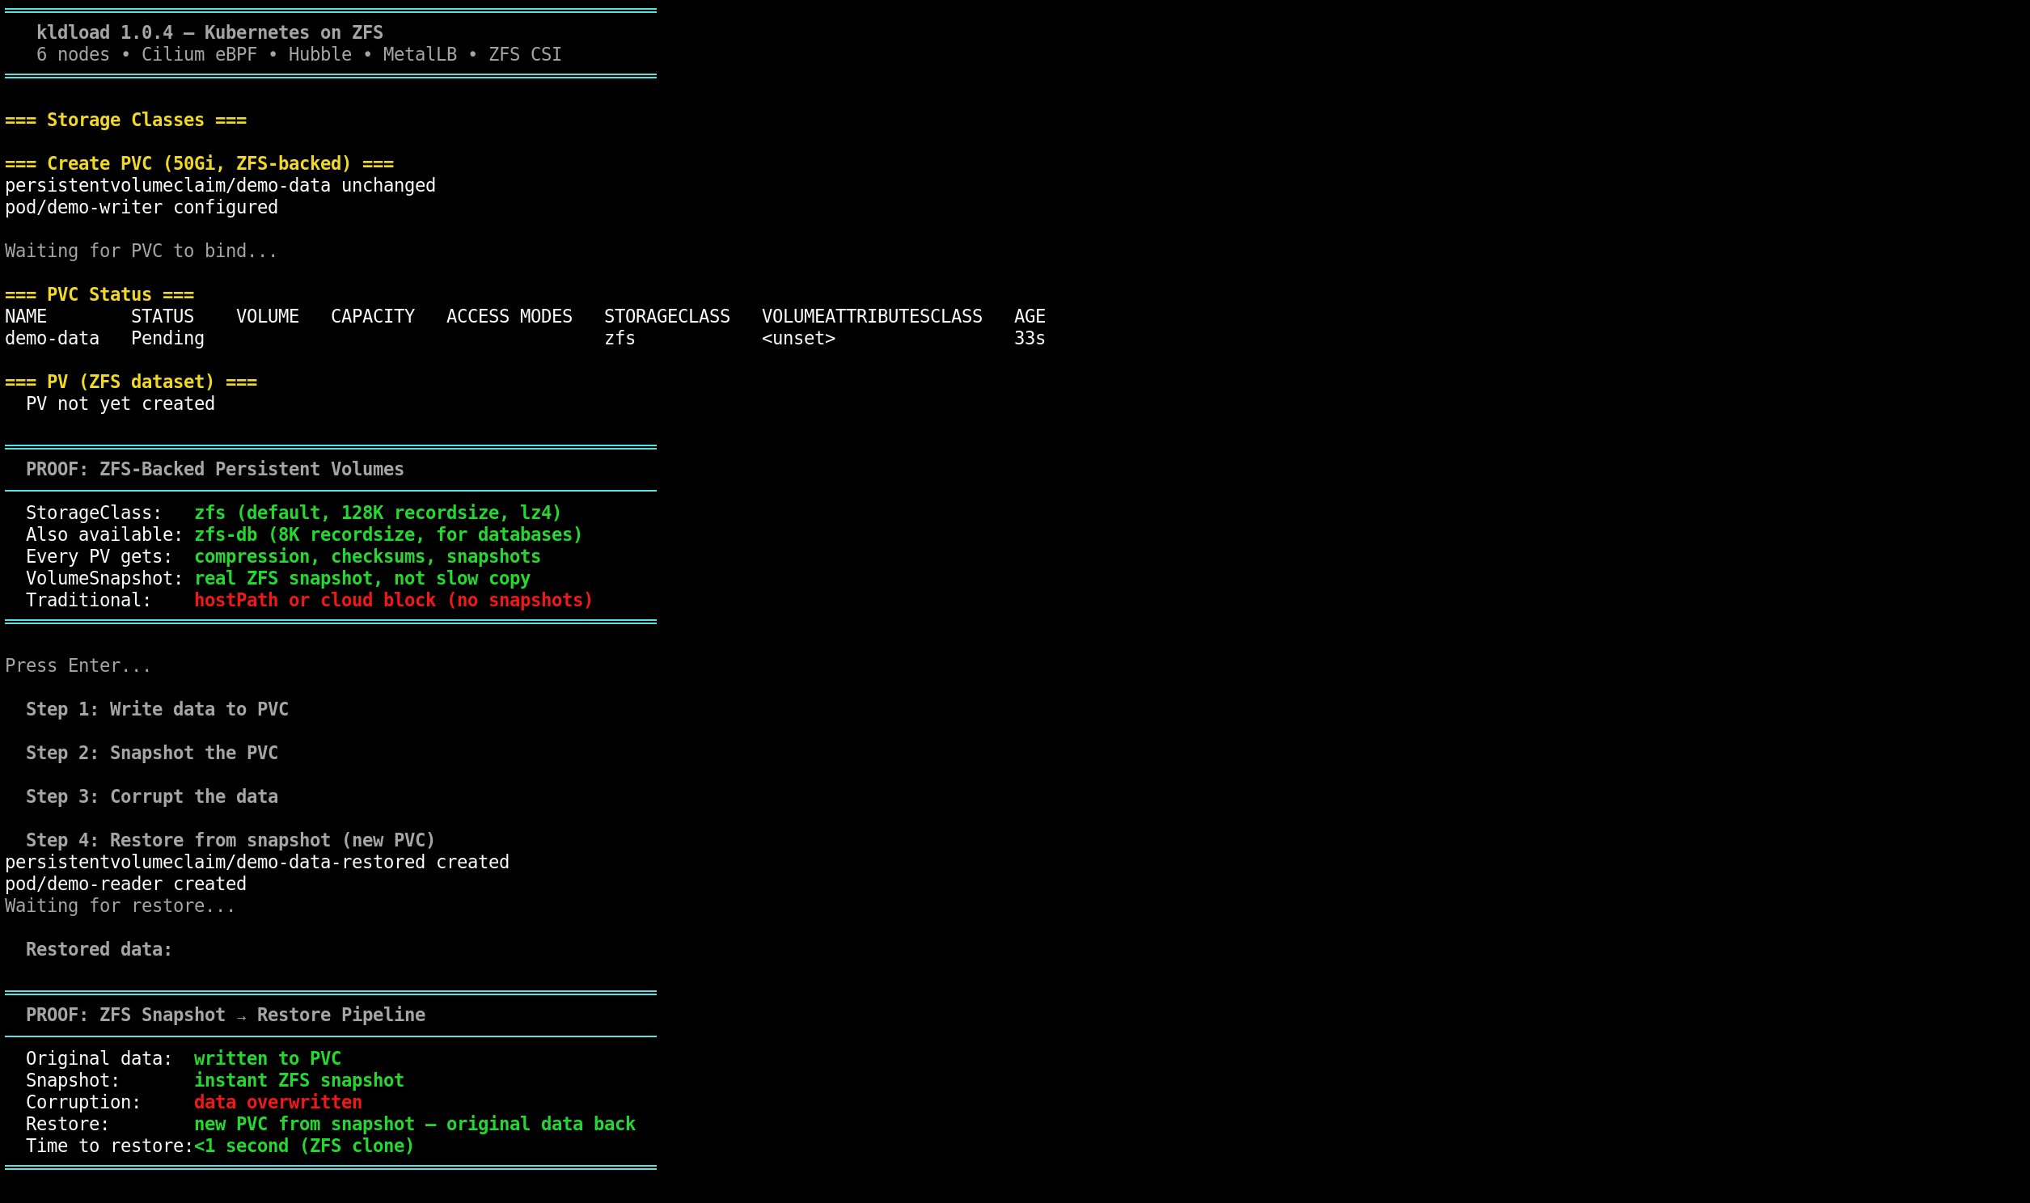The width and height of the screenshot is (2030, 1203).
Task: Select 'compression, checksums, snapshots' value
Action: [x=367, y=558]
